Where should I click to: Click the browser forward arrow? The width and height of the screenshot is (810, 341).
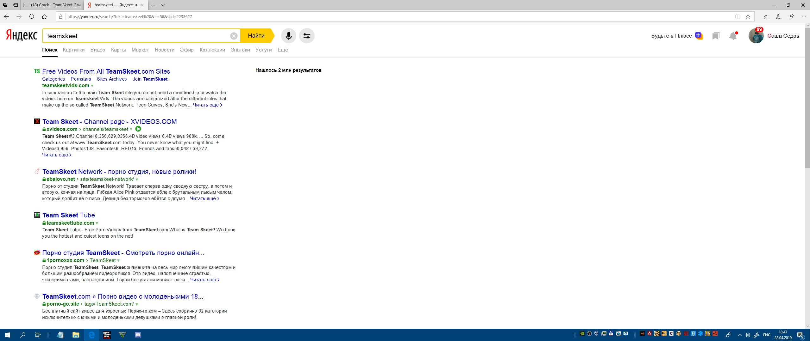(x=19, y=16)
